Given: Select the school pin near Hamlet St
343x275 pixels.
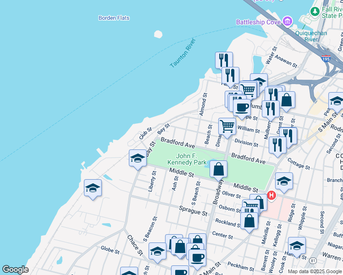Looking at the screenshot, I should pos(297,246).
